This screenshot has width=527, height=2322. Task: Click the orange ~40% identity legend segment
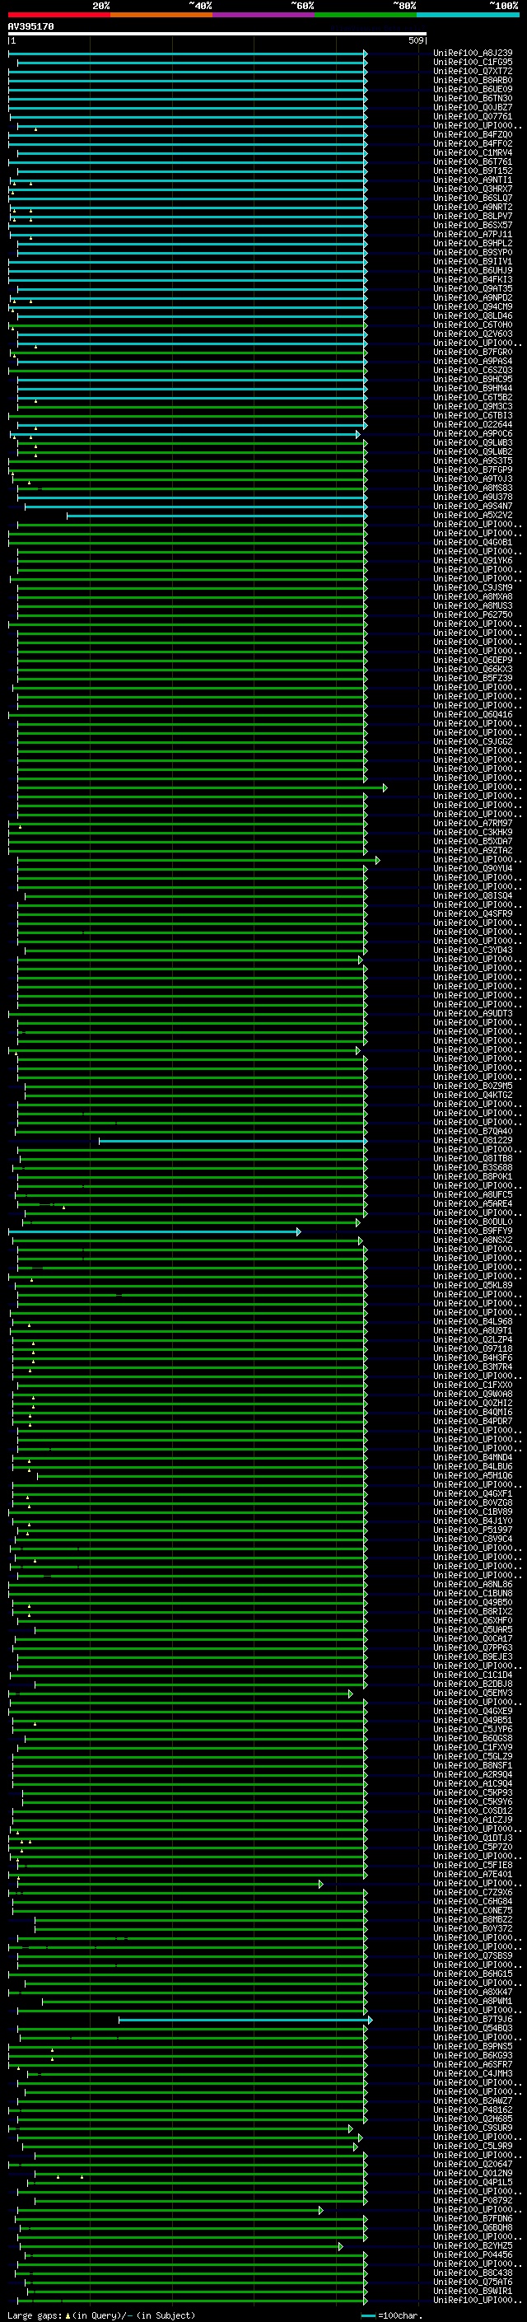tap(161, 15)
